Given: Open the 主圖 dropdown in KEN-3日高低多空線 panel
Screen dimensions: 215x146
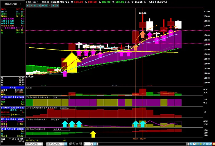Looking at the screenshot, I should pos(69,97).
